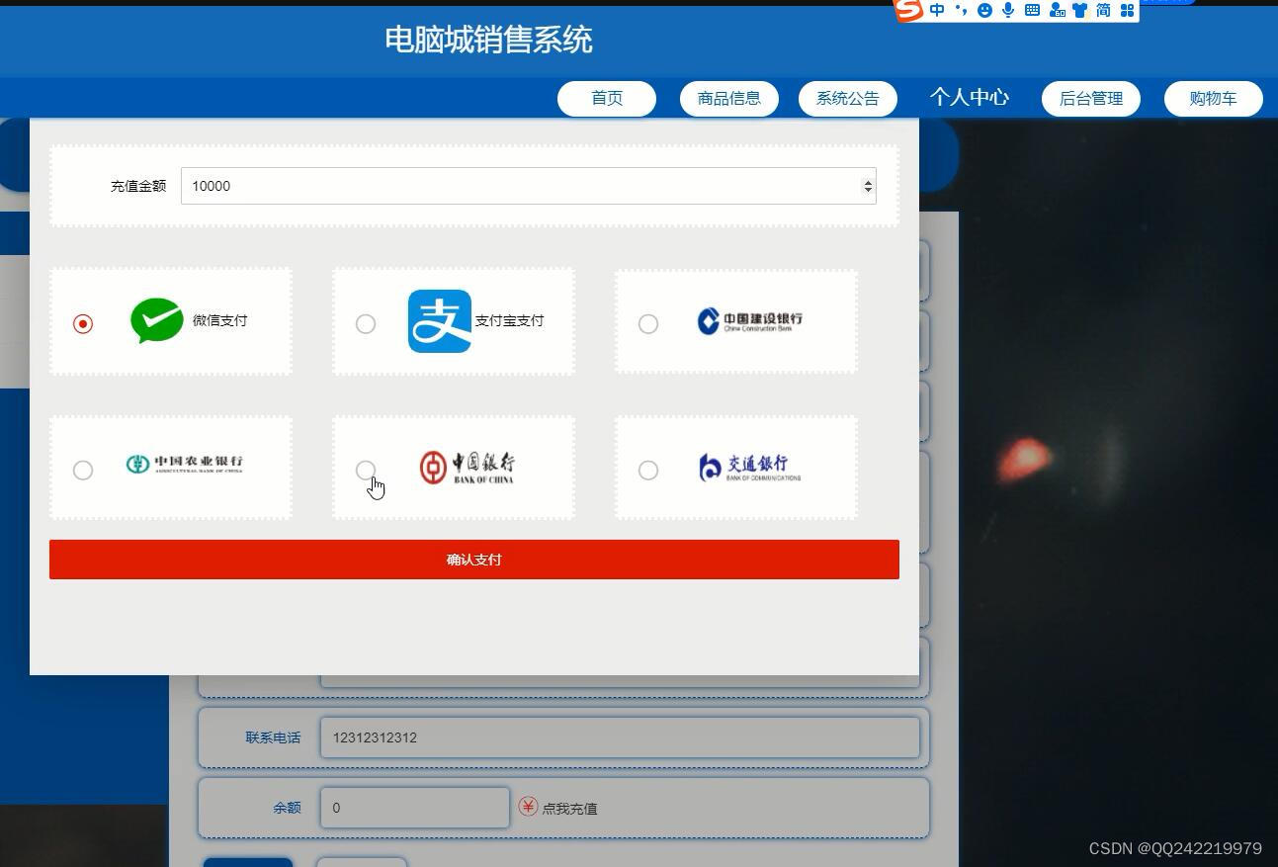Click the 充值金额 amount input field
This screenshot has height=867, width=1278.
coord(529,186)
